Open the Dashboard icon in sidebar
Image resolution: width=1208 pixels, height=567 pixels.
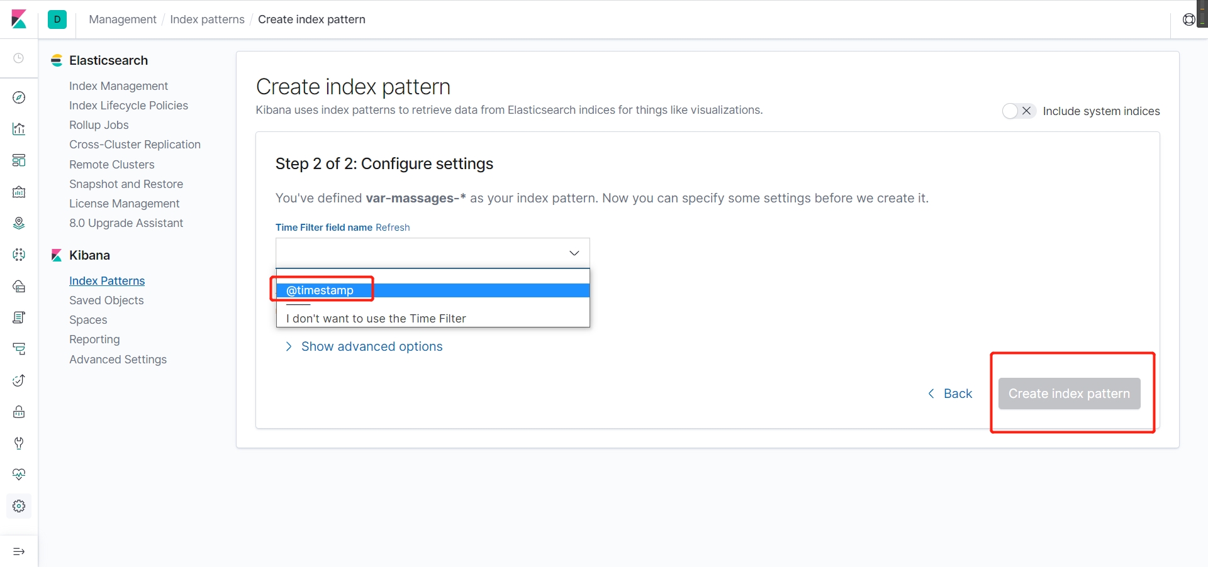[x=19, y=160]
